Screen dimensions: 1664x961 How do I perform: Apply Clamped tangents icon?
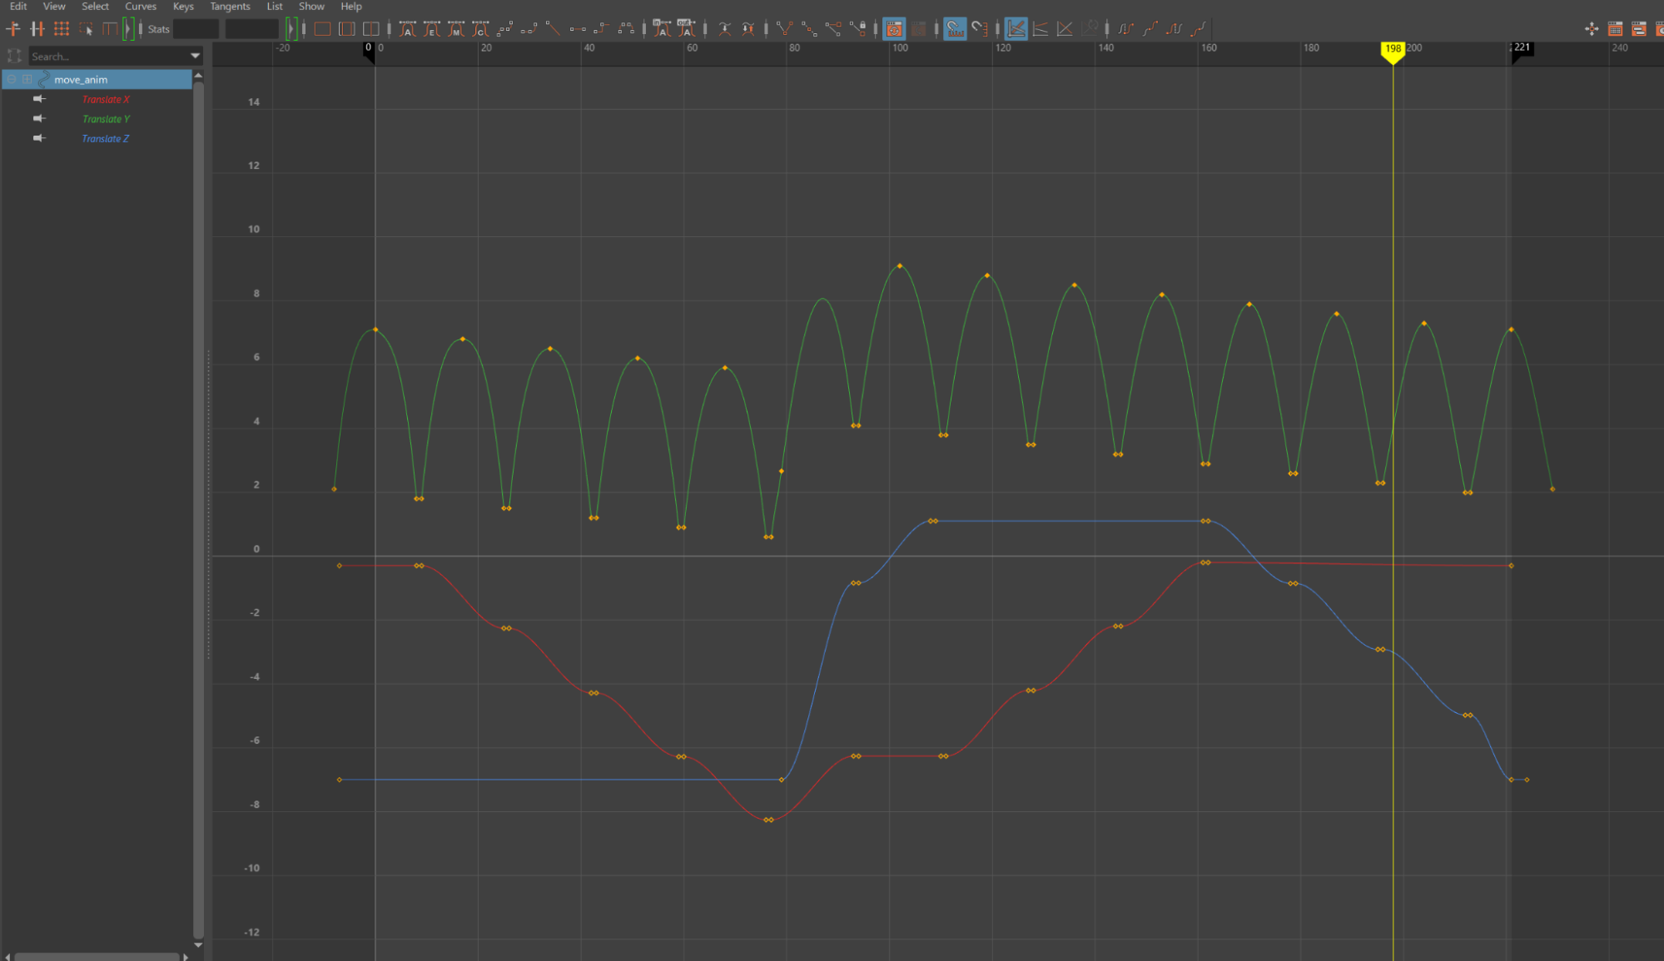(529, 29)
